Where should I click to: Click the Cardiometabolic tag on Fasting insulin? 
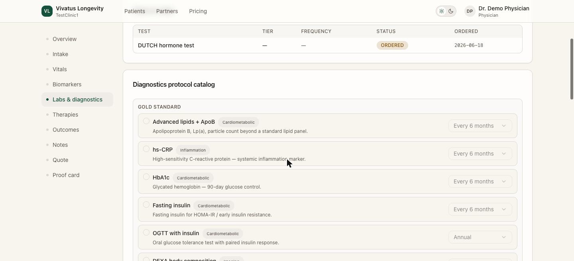[214, 206]
